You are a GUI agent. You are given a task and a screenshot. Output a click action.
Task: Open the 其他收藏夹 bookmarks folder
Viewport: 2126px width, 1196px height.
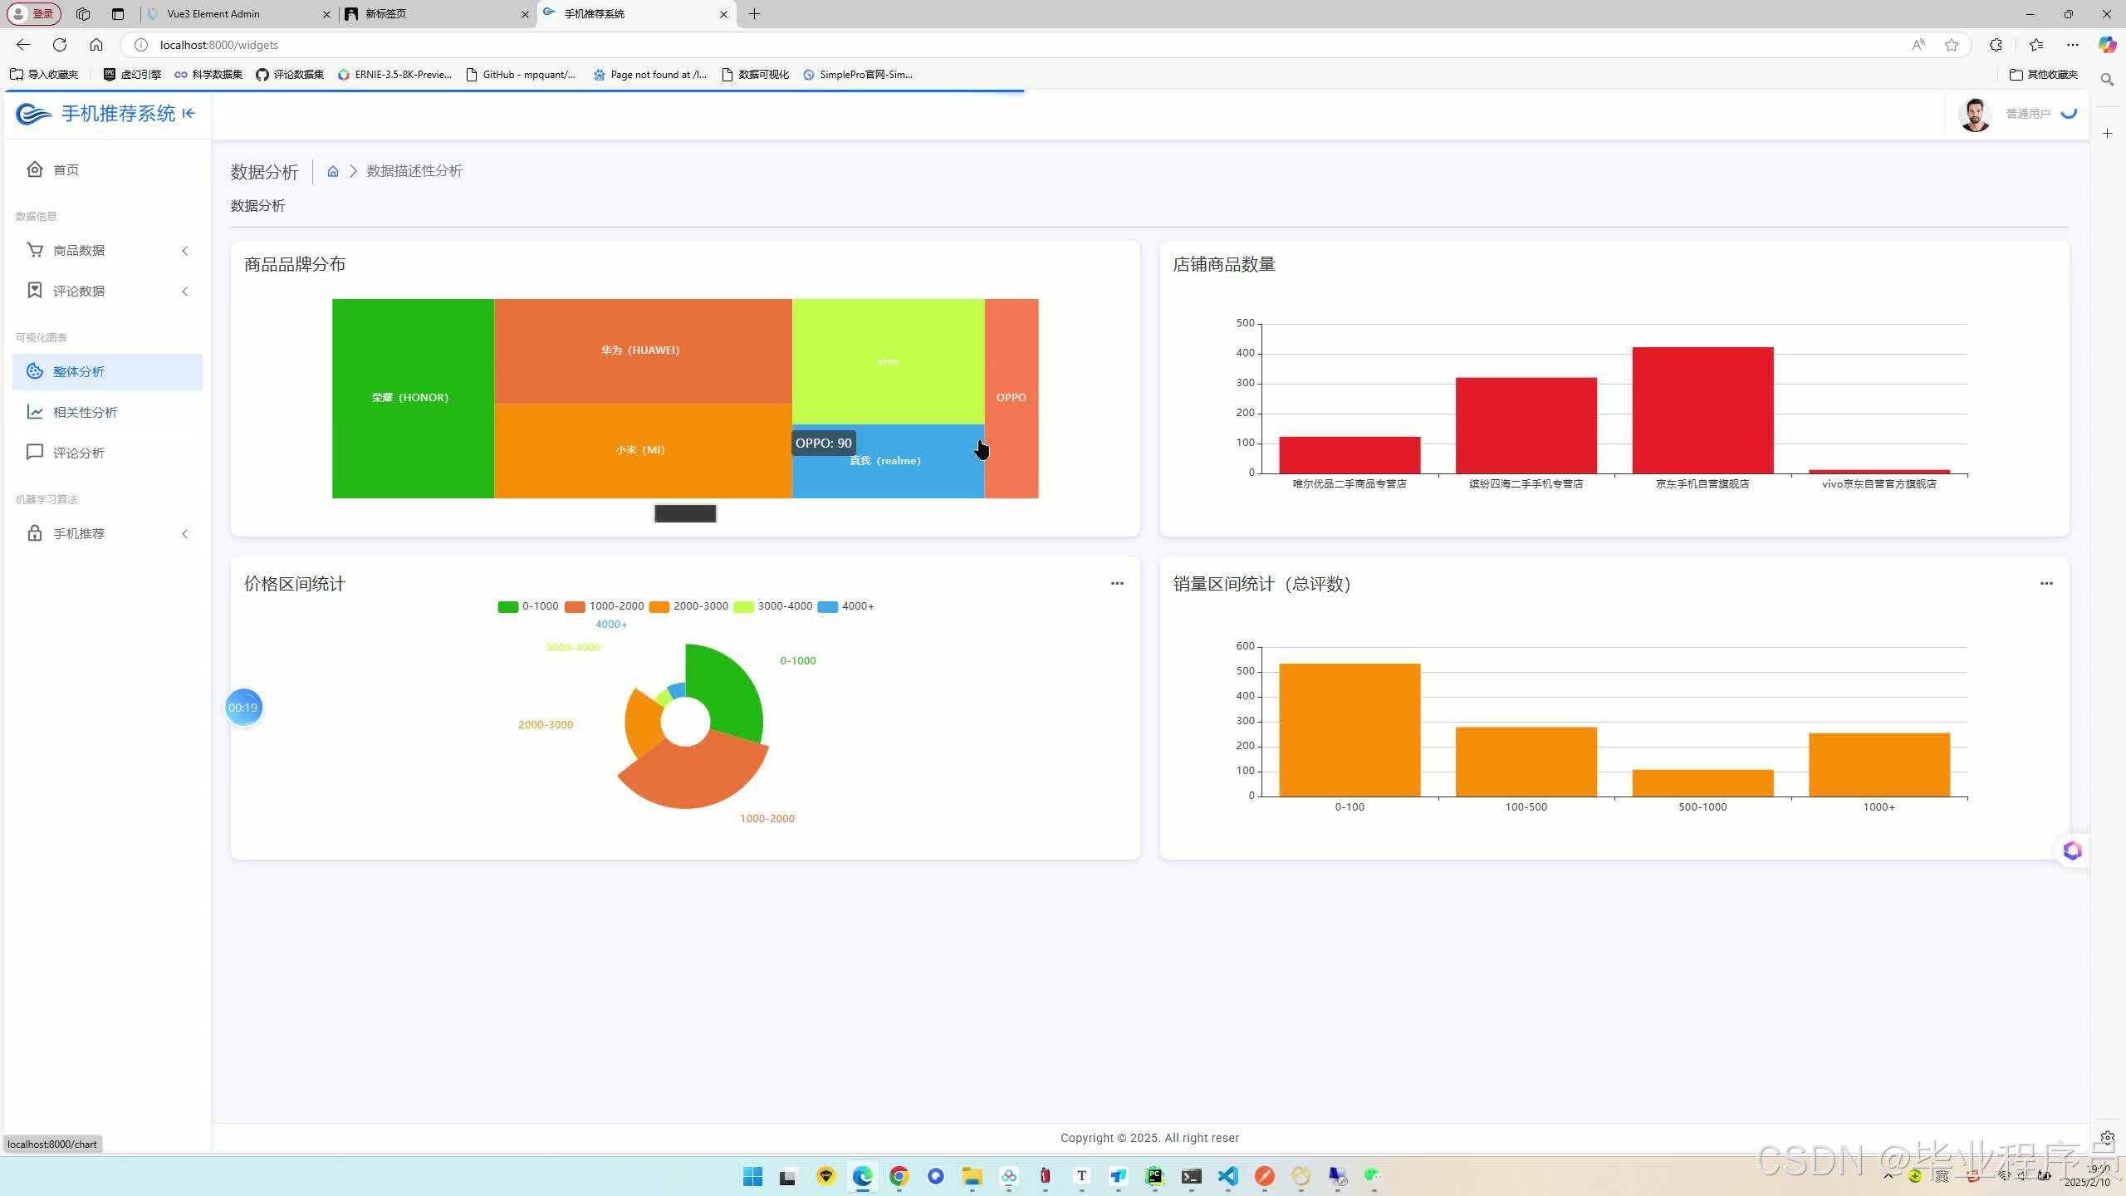click(2044, 75)
